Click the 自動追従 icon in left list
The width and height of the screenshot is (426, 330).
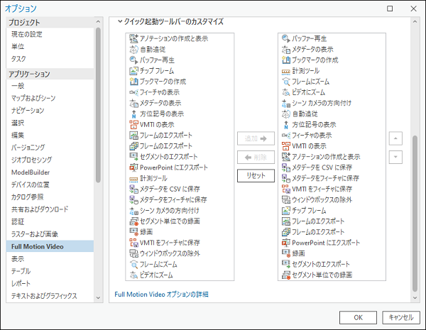coord(133,50)
